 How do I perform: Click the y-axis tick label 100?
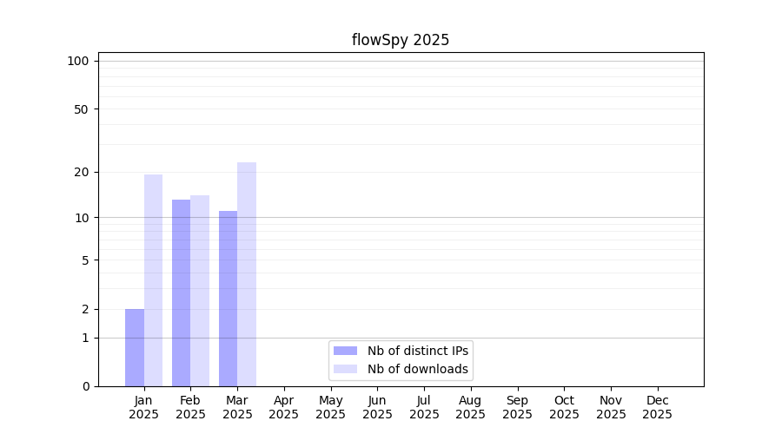click(78, 61)
